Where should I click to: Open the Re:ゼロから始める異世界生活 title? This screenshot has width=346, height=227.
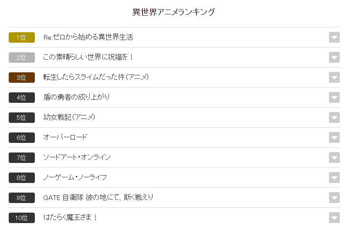tap(88, 37)
